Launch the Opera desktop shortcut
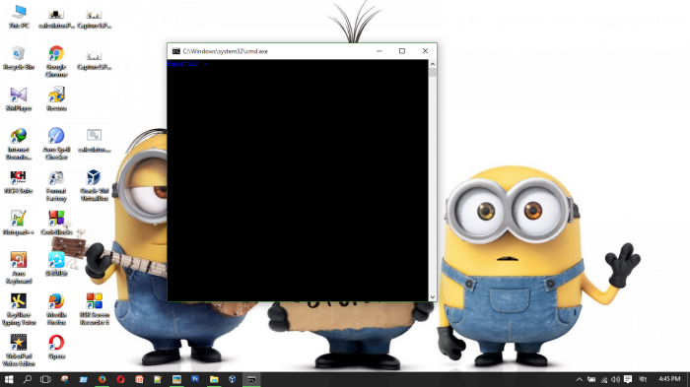690x387 pixels. tap(56, 347)
